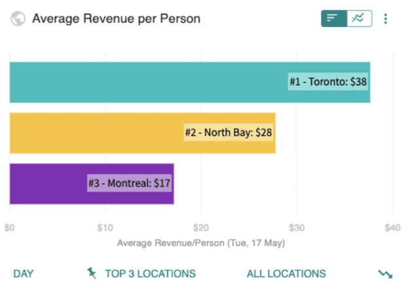Click the axis caption 'Average Revenue/Person (Tue, 17 May)'
Image resolution: width=410 pixels, height=296 pixels.
201,243
